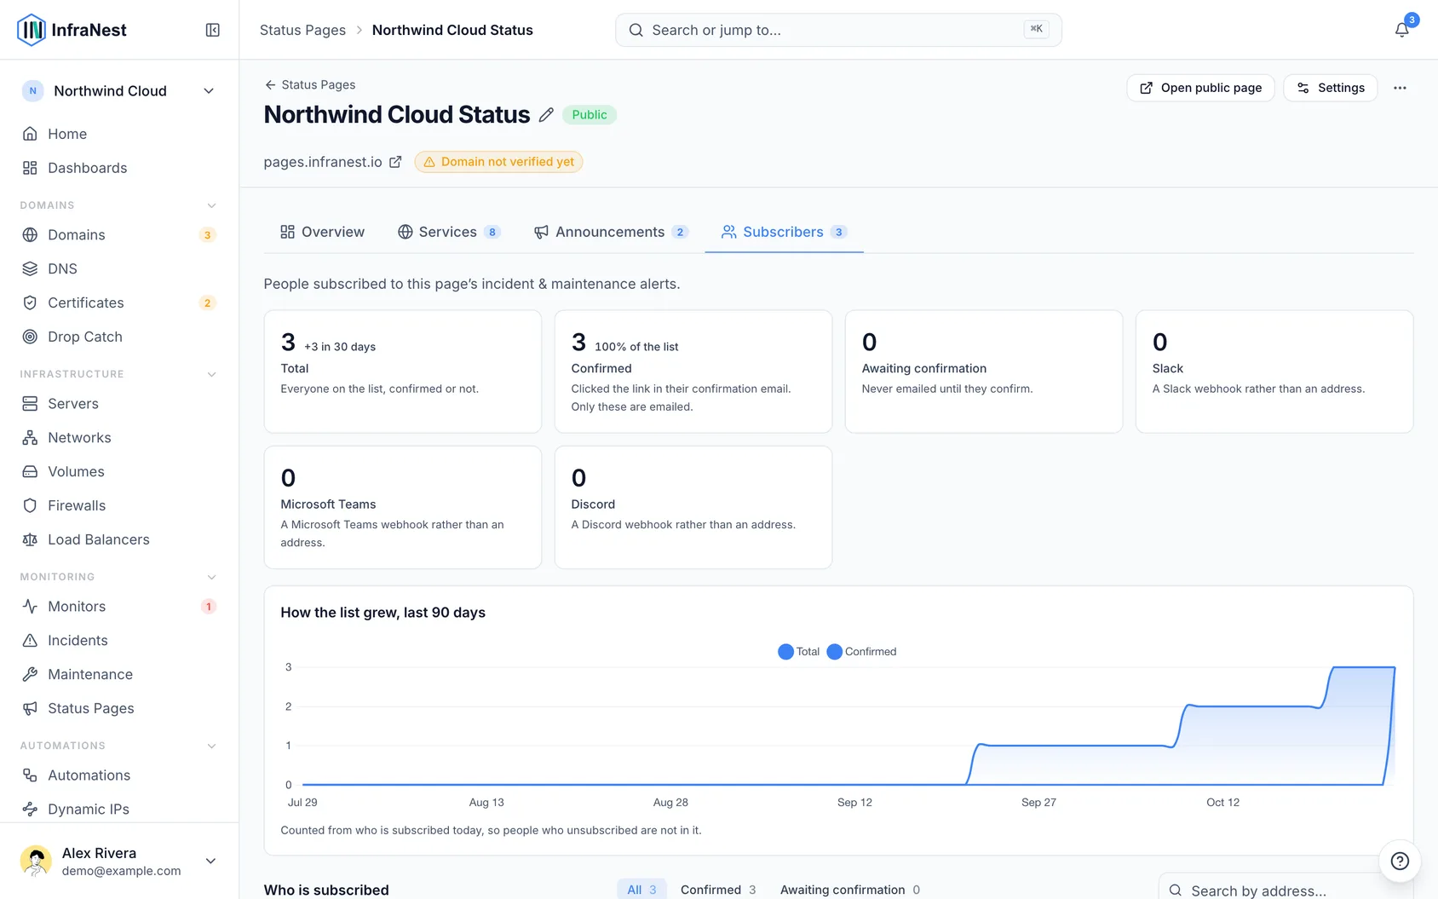Filter subscribers by Confirmed
The width and height of the screenshot is (1438, 899).
[x=718, y=890]
